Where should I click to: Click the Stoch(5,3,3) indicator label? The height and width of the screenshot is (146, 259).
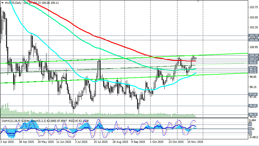click(39, 121)
